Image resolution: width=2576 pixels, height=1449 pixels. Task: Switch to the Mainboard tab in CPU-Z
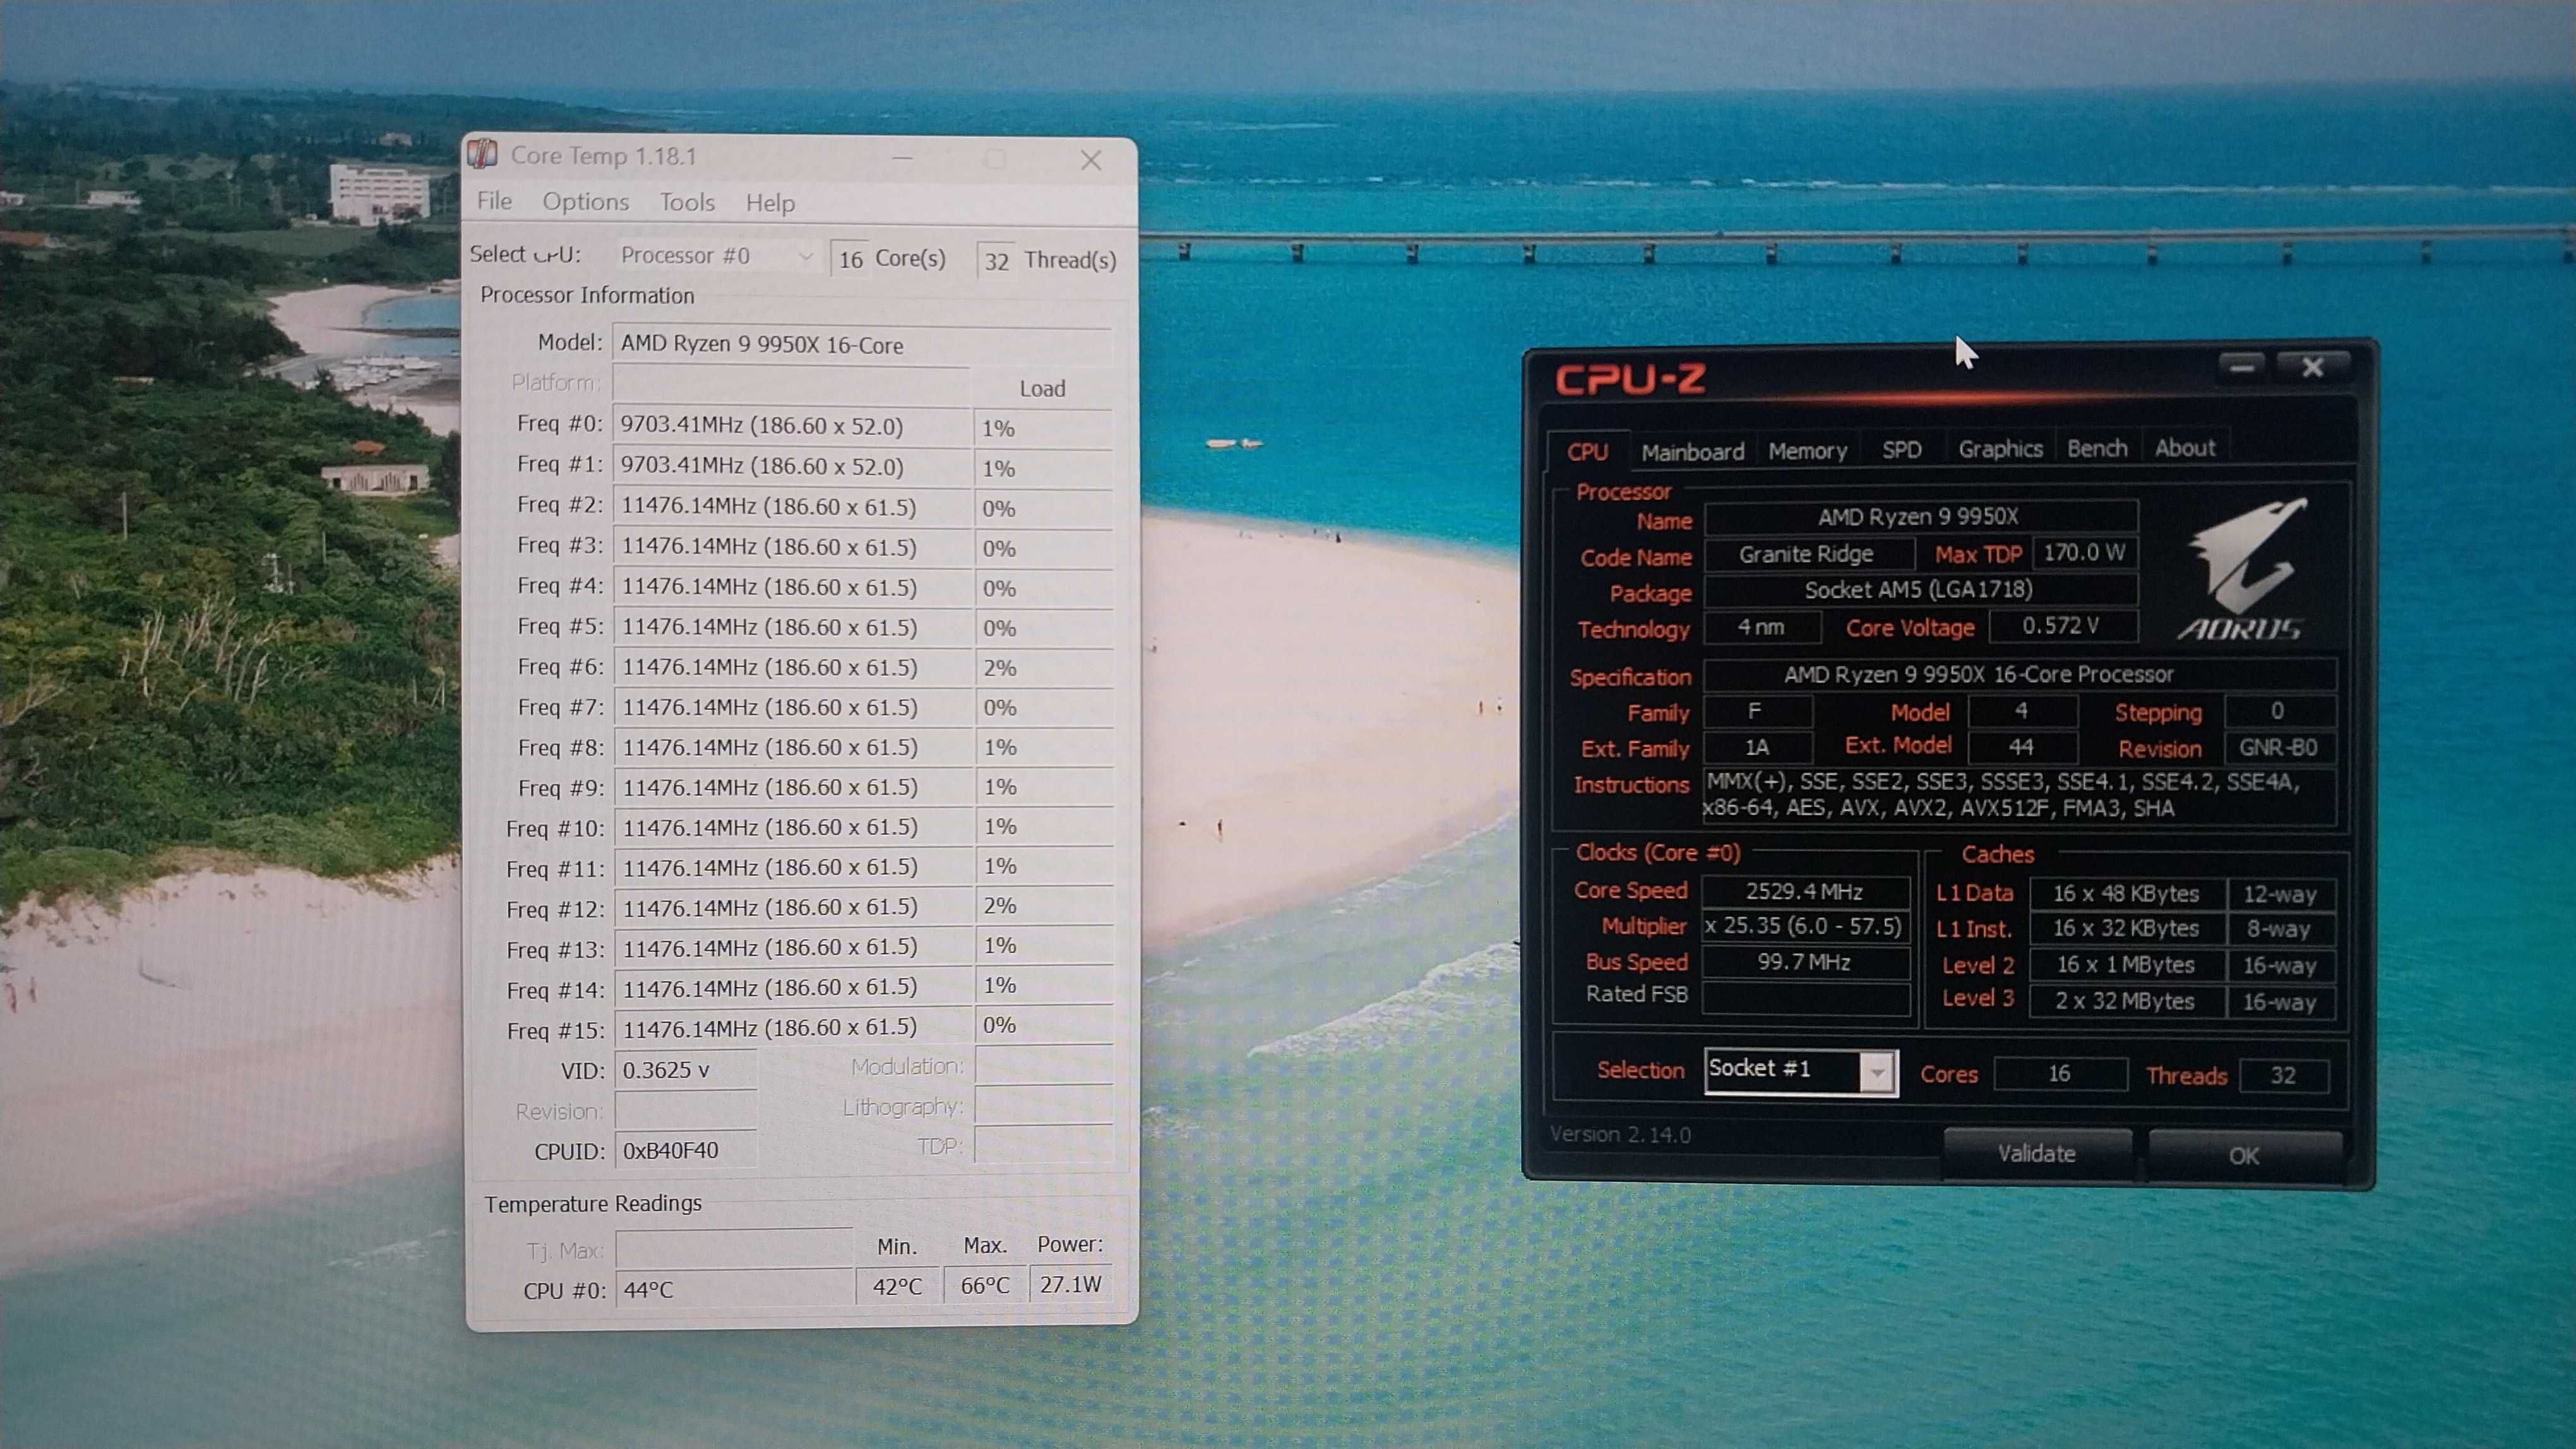1692,452
